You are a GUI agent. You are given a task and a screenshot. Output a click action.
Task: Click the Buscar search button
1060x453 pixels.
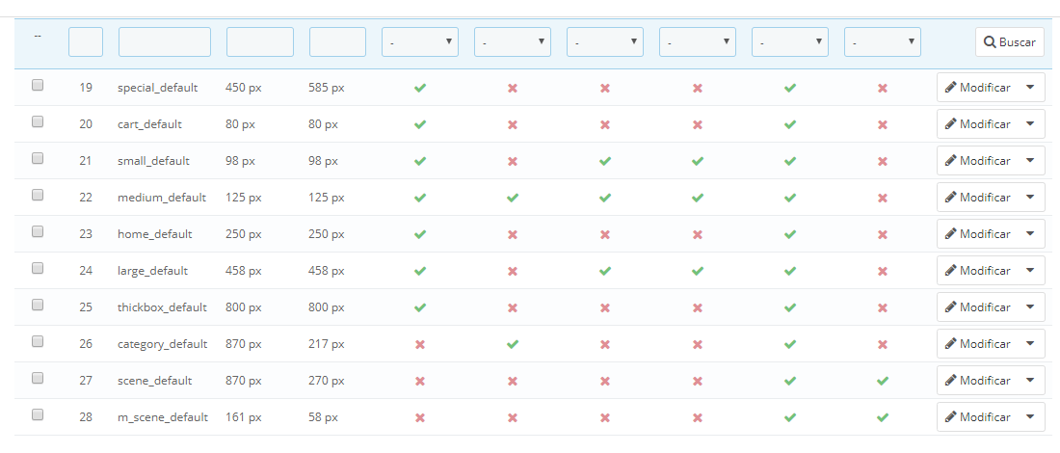(1009, 41)
